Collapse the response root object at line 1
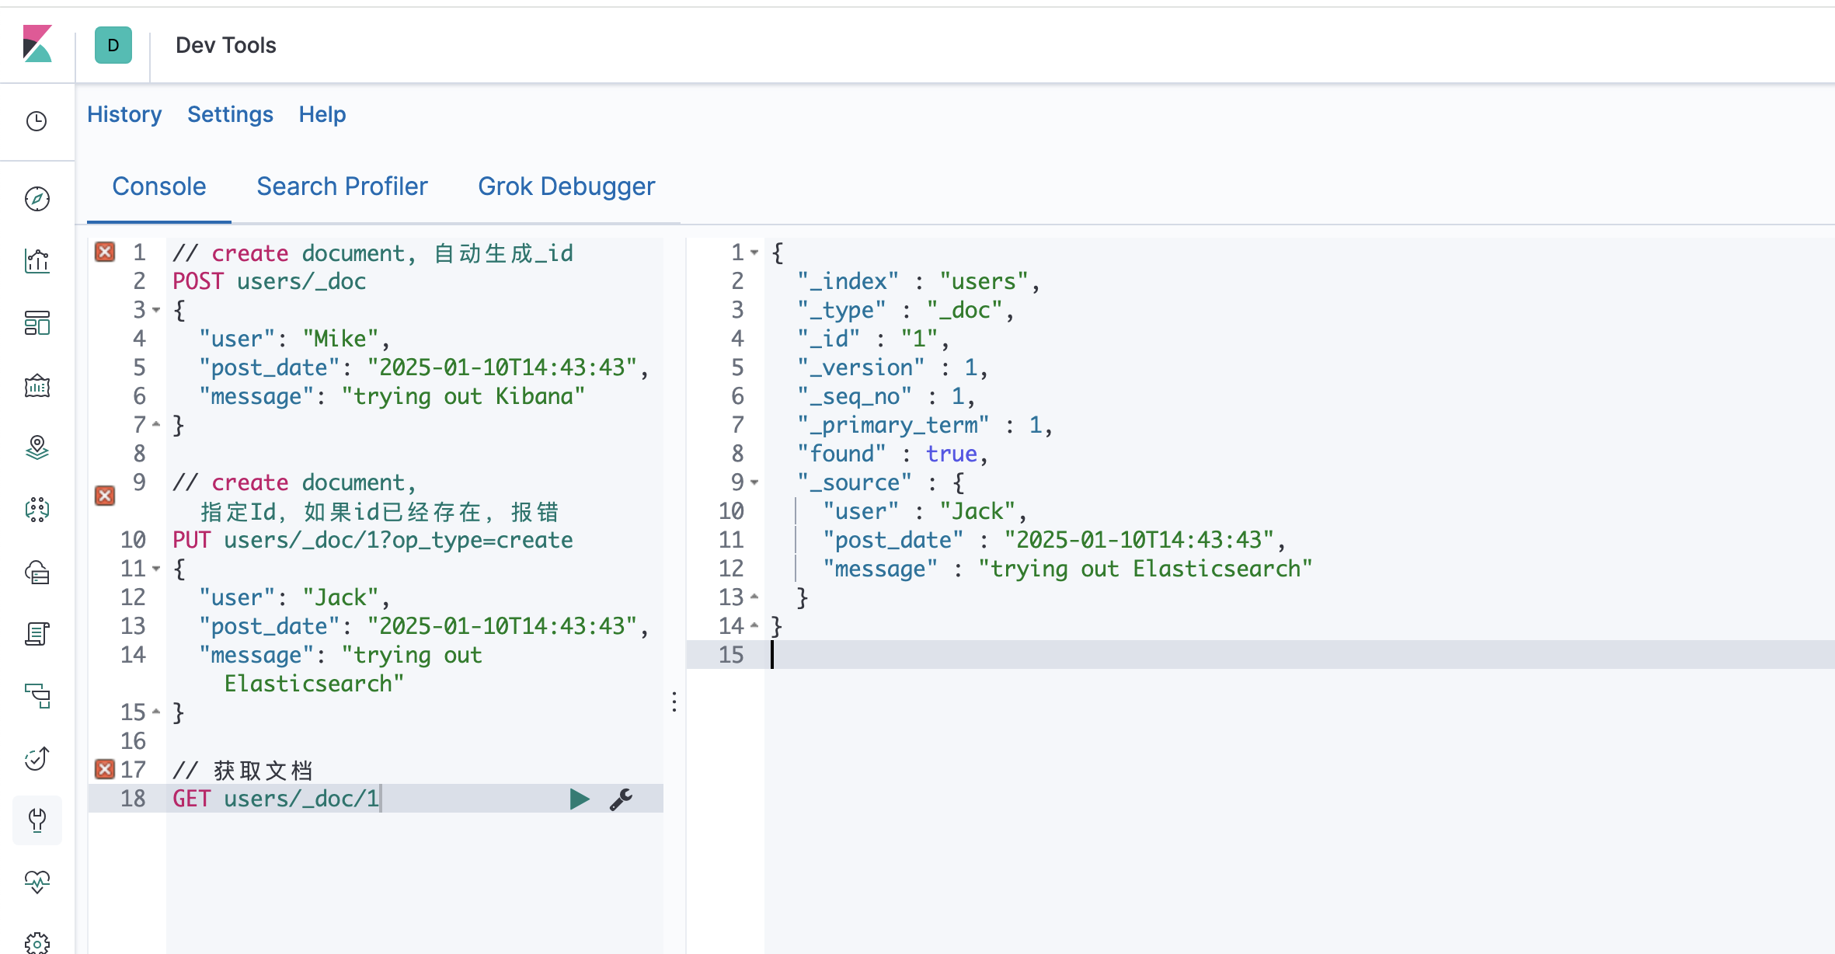Image resolution: width=1835 pixels, height=954 pixels. pyautogui.click(x=754, y=252)
